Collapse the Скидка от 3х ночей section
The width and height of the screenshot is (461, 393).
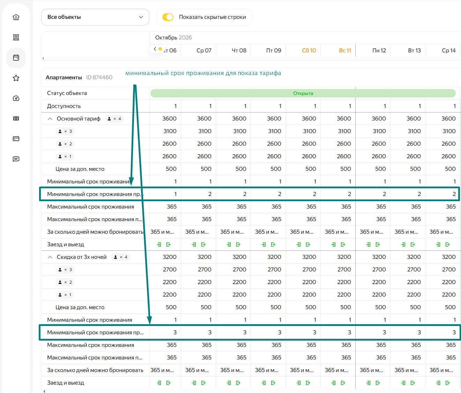(x=50, y=257)
